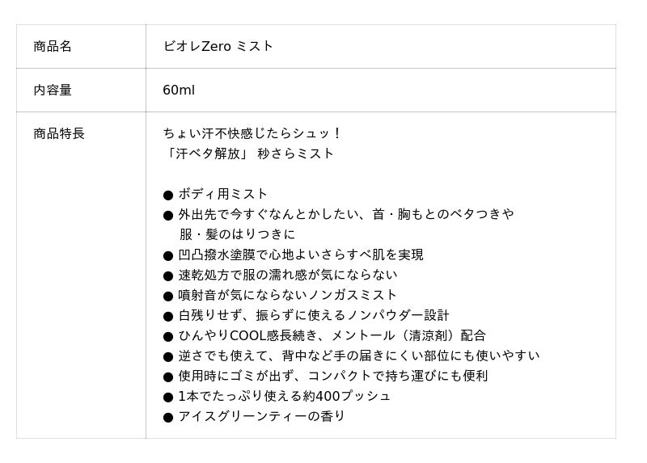This screenshot has height=463, width=647.
Task: Click the ちょい汗不快感じたらシュッ！ tagline
Action: 252,133
